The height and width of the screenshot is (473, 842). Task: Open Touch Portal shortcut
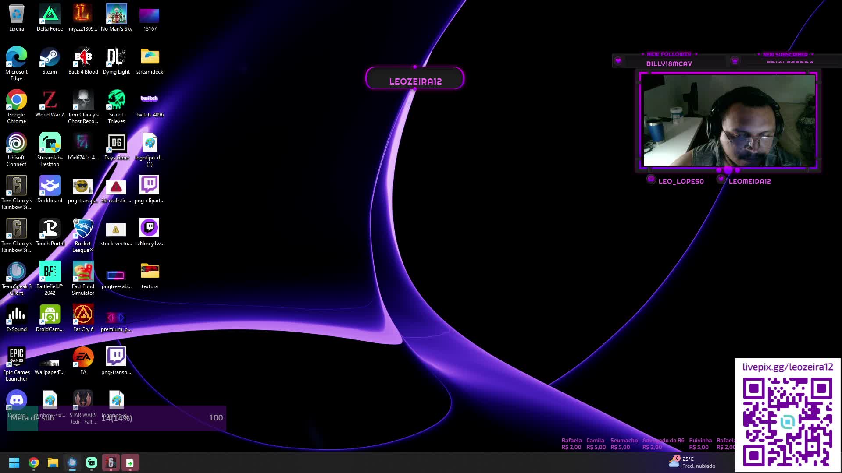50,233
